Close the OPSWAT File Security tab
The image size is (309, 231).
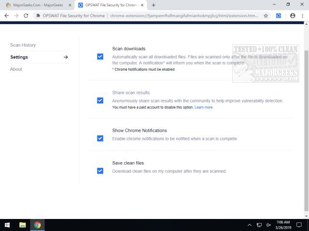click(x=142, y=5)
